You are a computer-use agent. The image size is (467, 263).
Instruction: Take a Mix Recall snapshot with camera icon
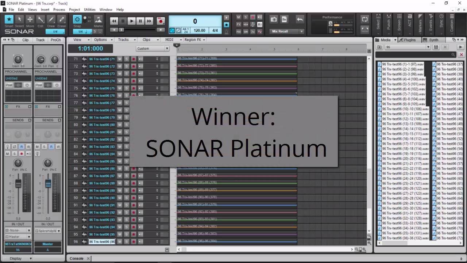click(274, 19)
